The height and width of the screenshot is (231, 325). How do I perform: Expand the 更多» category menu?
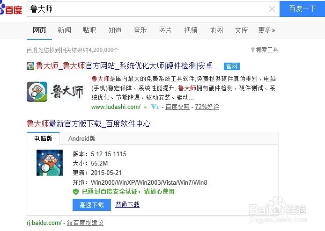click(266, 30)
